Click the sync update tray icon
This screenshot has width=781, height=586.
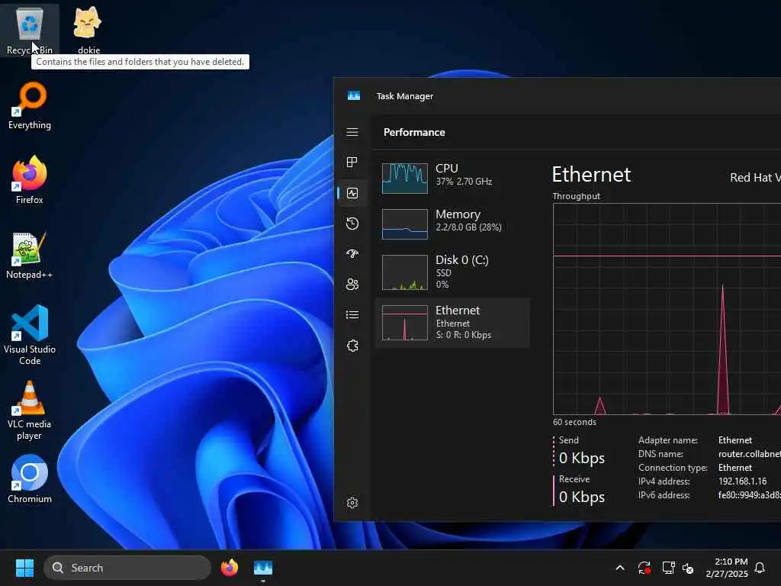tap(644, 568)
